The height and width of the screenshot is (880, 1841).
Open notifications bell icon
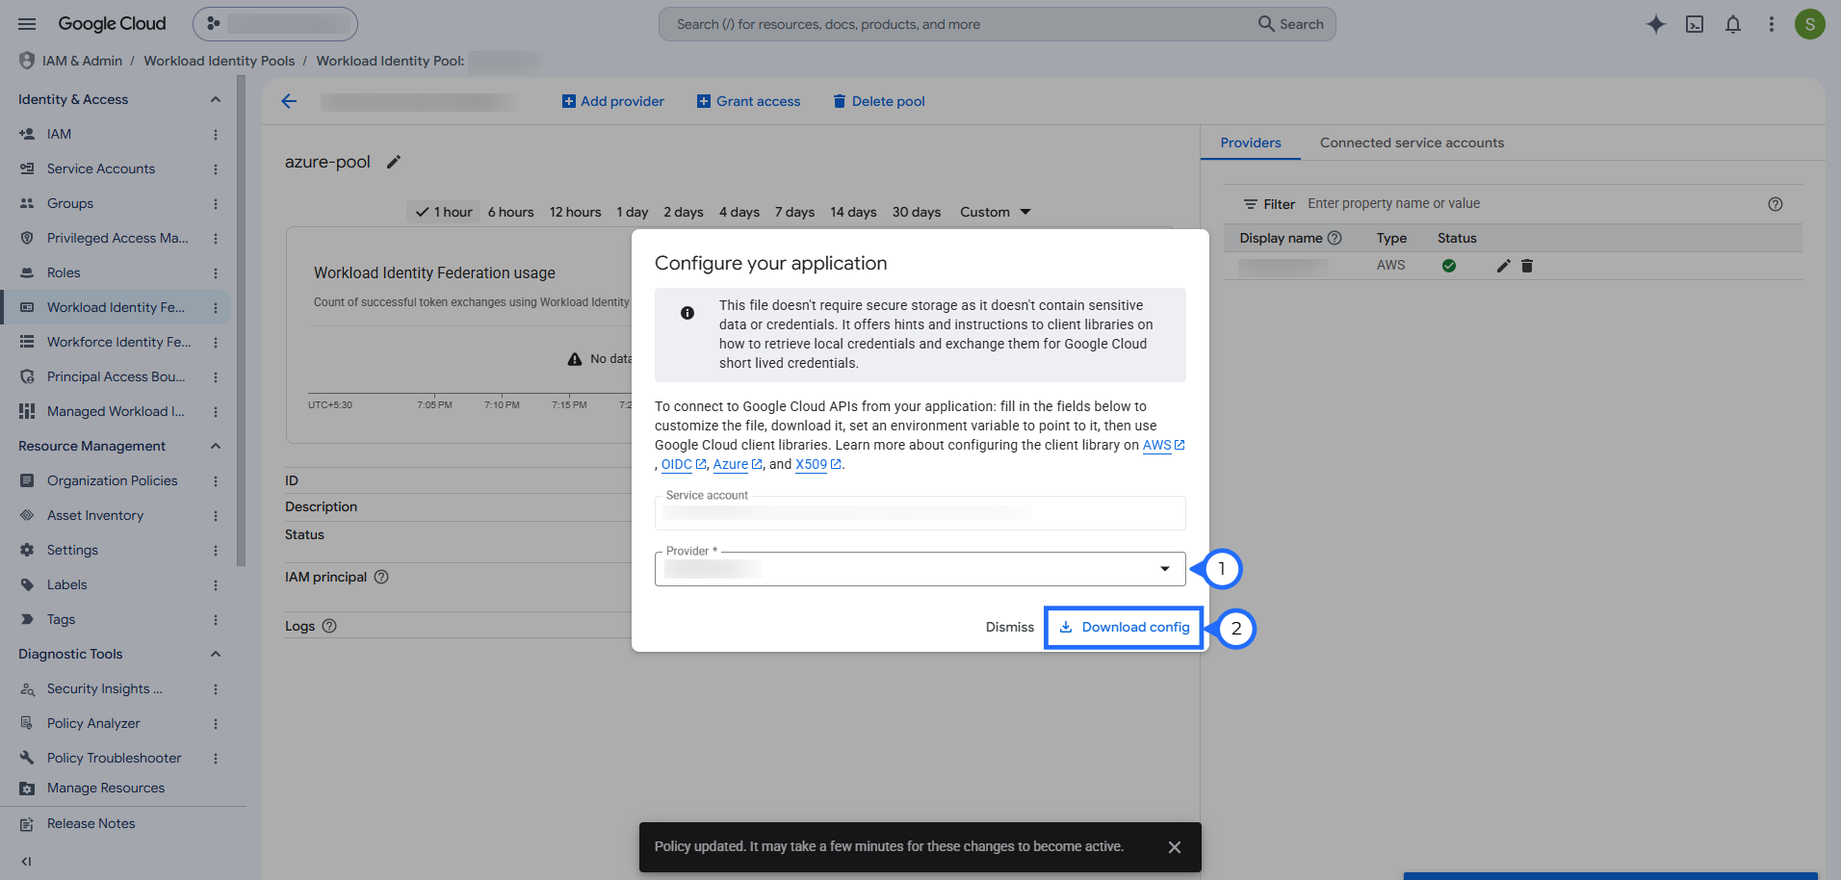point(1733,24)
